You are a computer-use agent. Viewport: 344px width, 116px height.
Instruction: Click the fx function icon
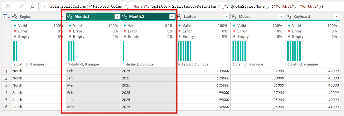coord(32,6)
